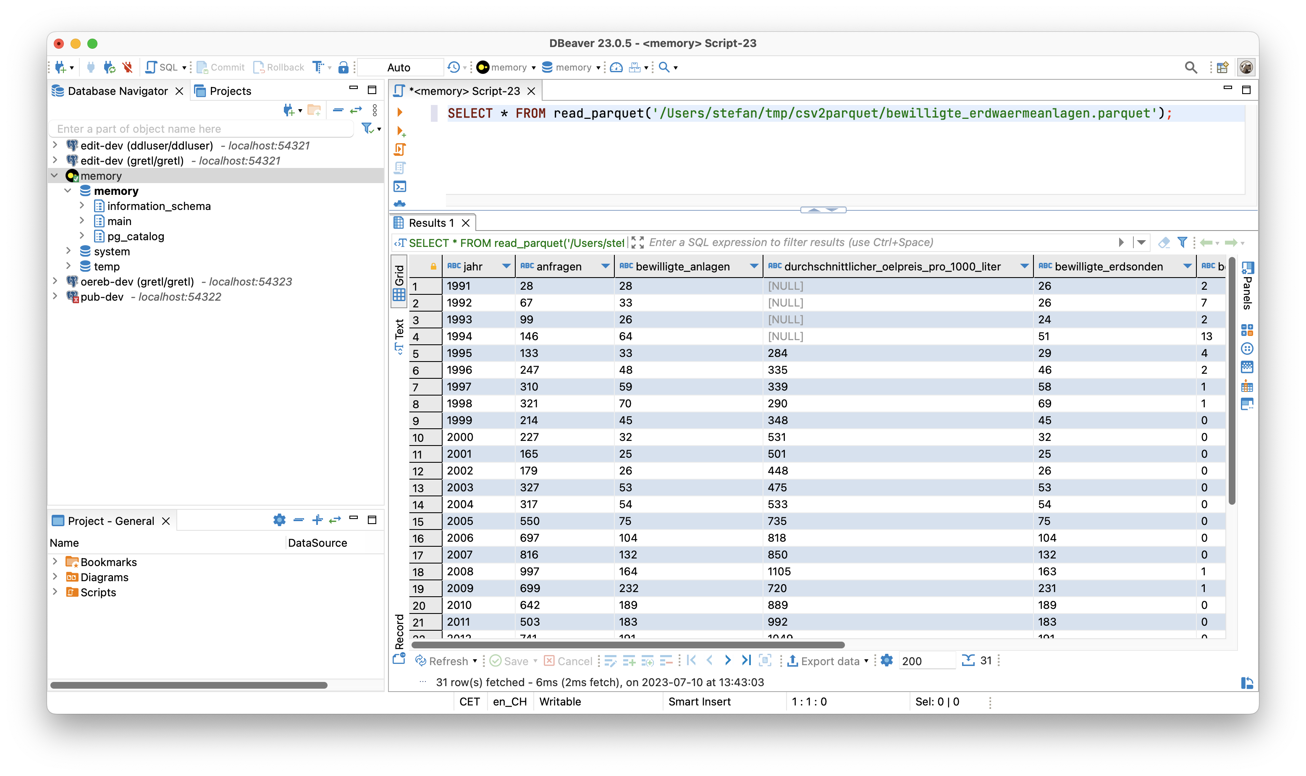Run the SQL statement with the orange arrow

coord(399,112)
